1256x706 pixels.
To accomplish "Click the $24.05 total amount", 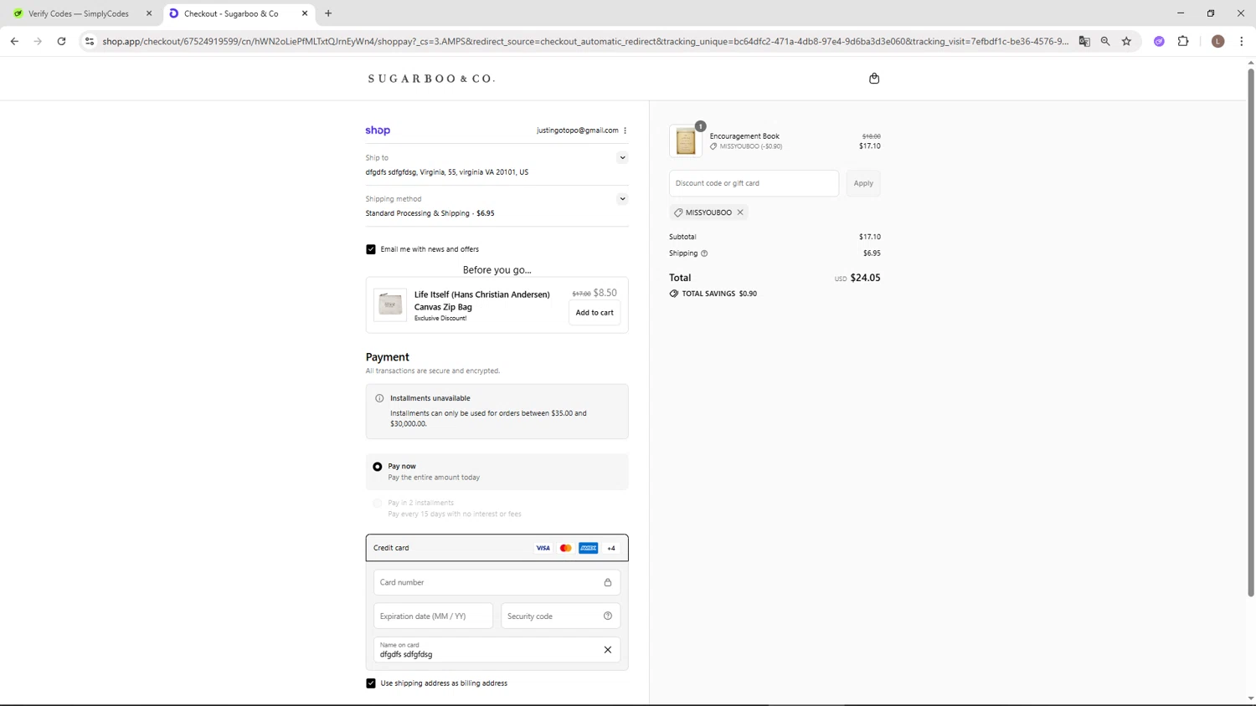I will pyautogui.click(x=865, y=278).
